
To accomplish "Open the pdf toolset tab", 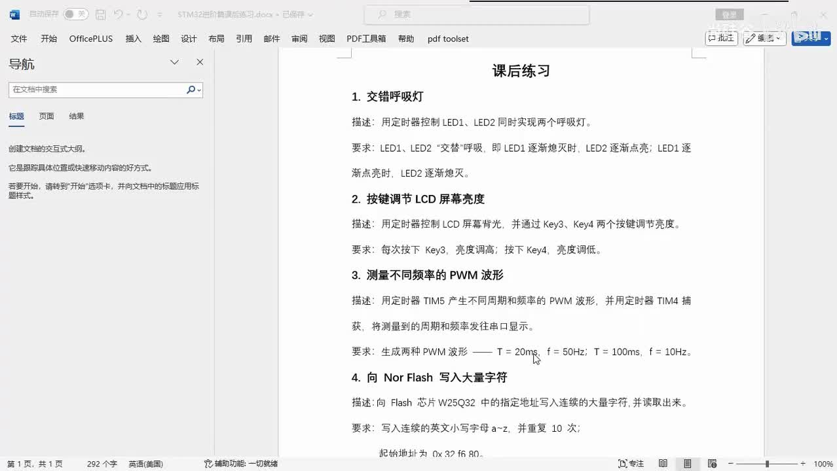I will click(x=448, y=39).
